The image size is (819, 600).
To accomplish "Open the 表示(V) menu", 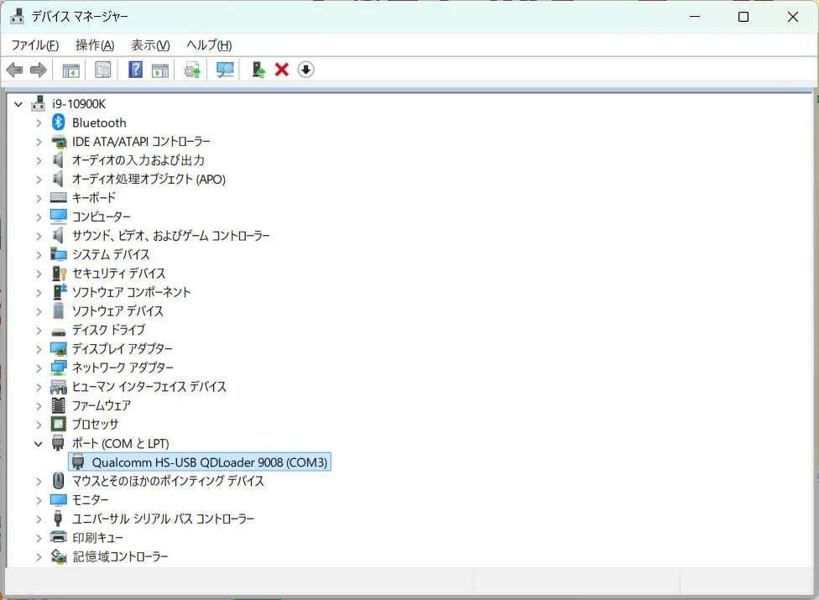I will click(x=150, y=45).
